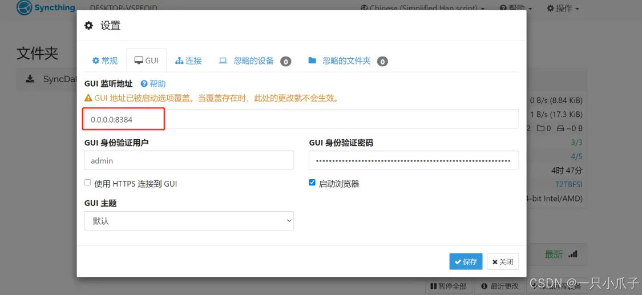Screen dimensions: 642x295
Task: Open the Chinese (Simplified Han script) language dropdown
Action: [423, 8]
